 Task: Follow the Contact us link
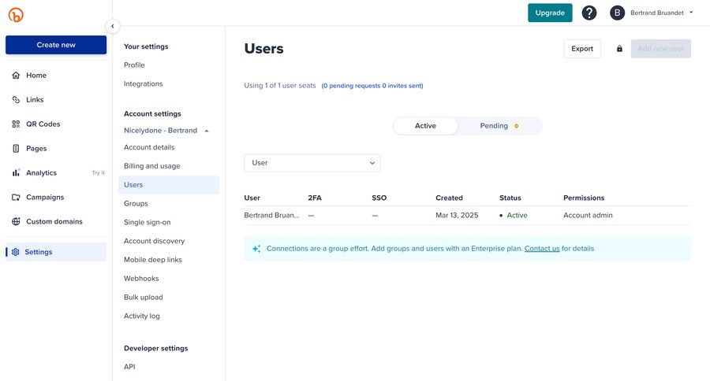coord(542,249)
